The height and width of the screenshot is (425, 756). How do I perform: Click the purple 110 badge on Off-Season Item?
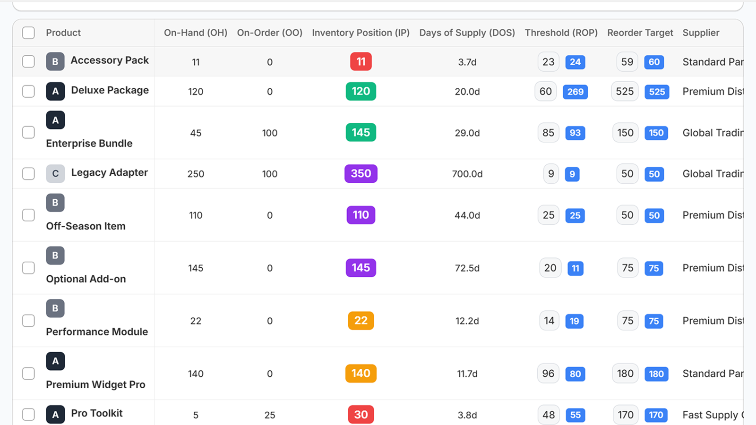[x=361, y=215]
